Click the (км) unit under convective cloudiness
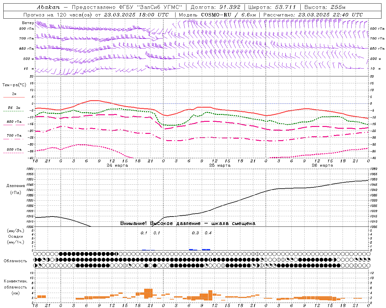The height and width of the screenshot is (308, 386). point(15,293)
